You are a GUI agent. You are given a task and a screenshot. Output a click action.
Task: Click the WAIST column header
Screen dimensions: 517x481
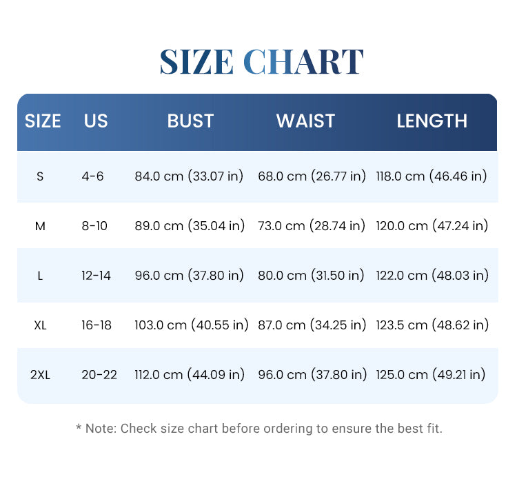(x=305, y=121)
